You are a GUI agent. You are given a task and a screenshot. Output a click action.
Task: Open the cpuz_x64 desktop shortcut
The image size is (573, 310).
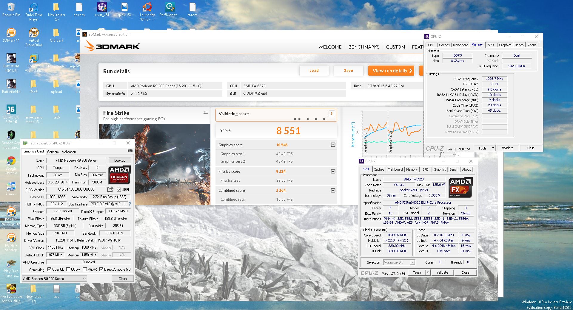point(102,10)
